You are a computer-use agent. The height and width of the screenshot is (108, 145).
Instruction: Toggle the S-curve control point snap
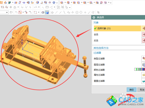(64, 12)
